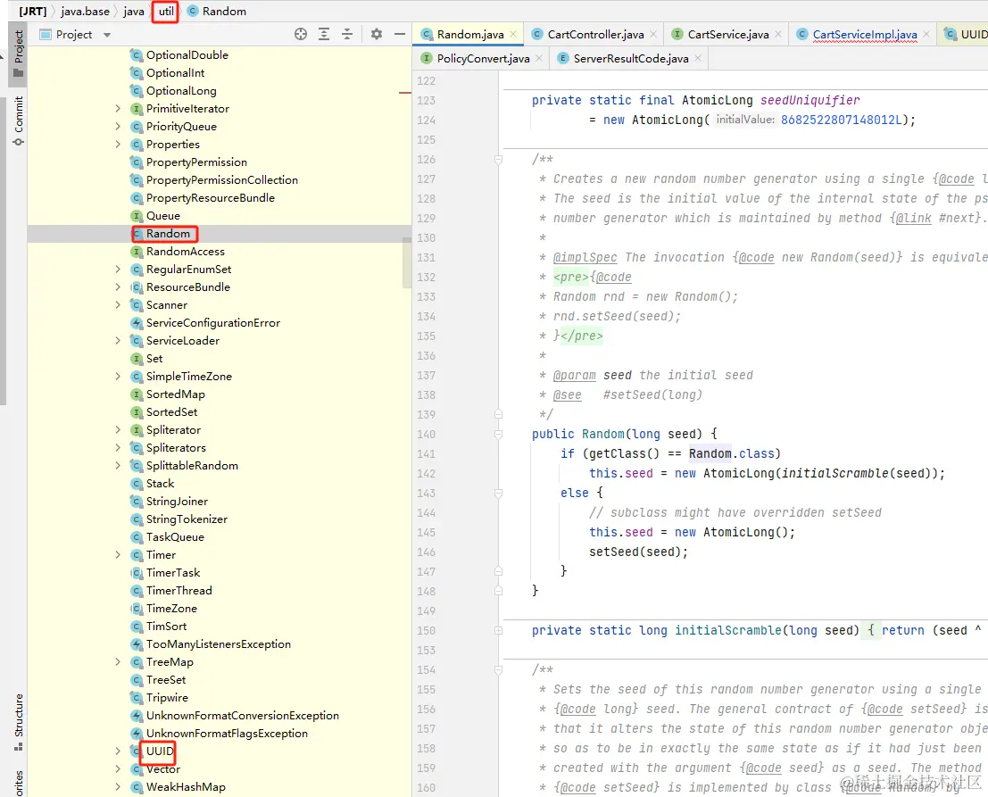Hide the Project panel with minus icon
The height and width of the screenshot is (797, 988).
(400, 35)
